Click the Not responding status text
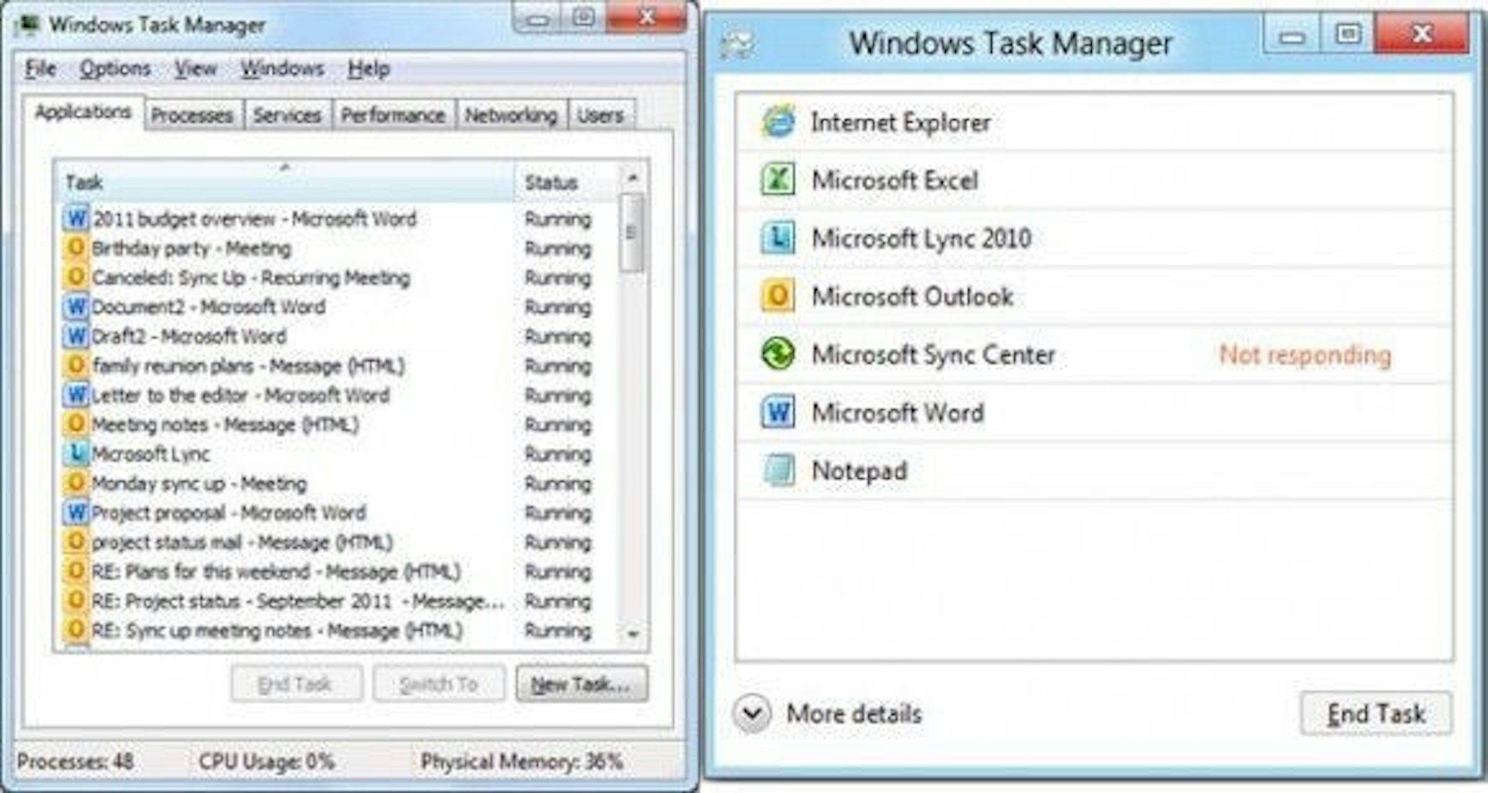The width and height of the screenshot is (1488, 793). (1305, 355)
